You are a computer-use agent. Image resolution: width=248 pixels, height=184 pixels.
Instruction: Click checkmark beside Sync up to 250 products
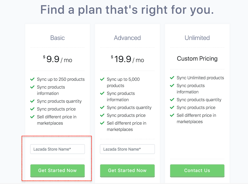[x=32, y=79]
